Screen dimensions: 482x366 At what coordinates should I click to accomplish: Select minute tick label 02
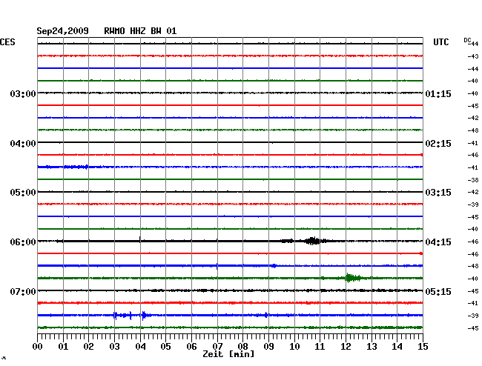(x=88, y=347)
